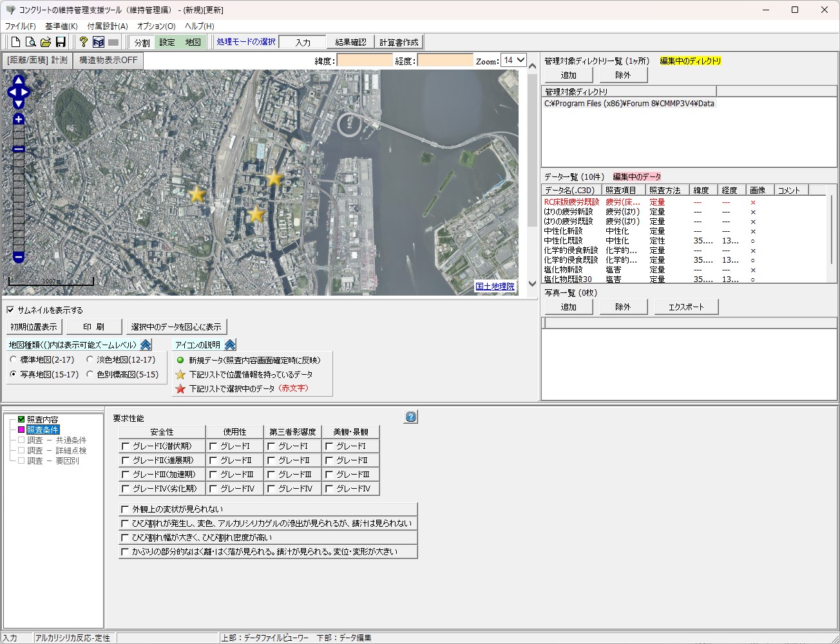Click the map zoom slider track
The width and height of the screenshot is (840, 644).
click(19, 193)
